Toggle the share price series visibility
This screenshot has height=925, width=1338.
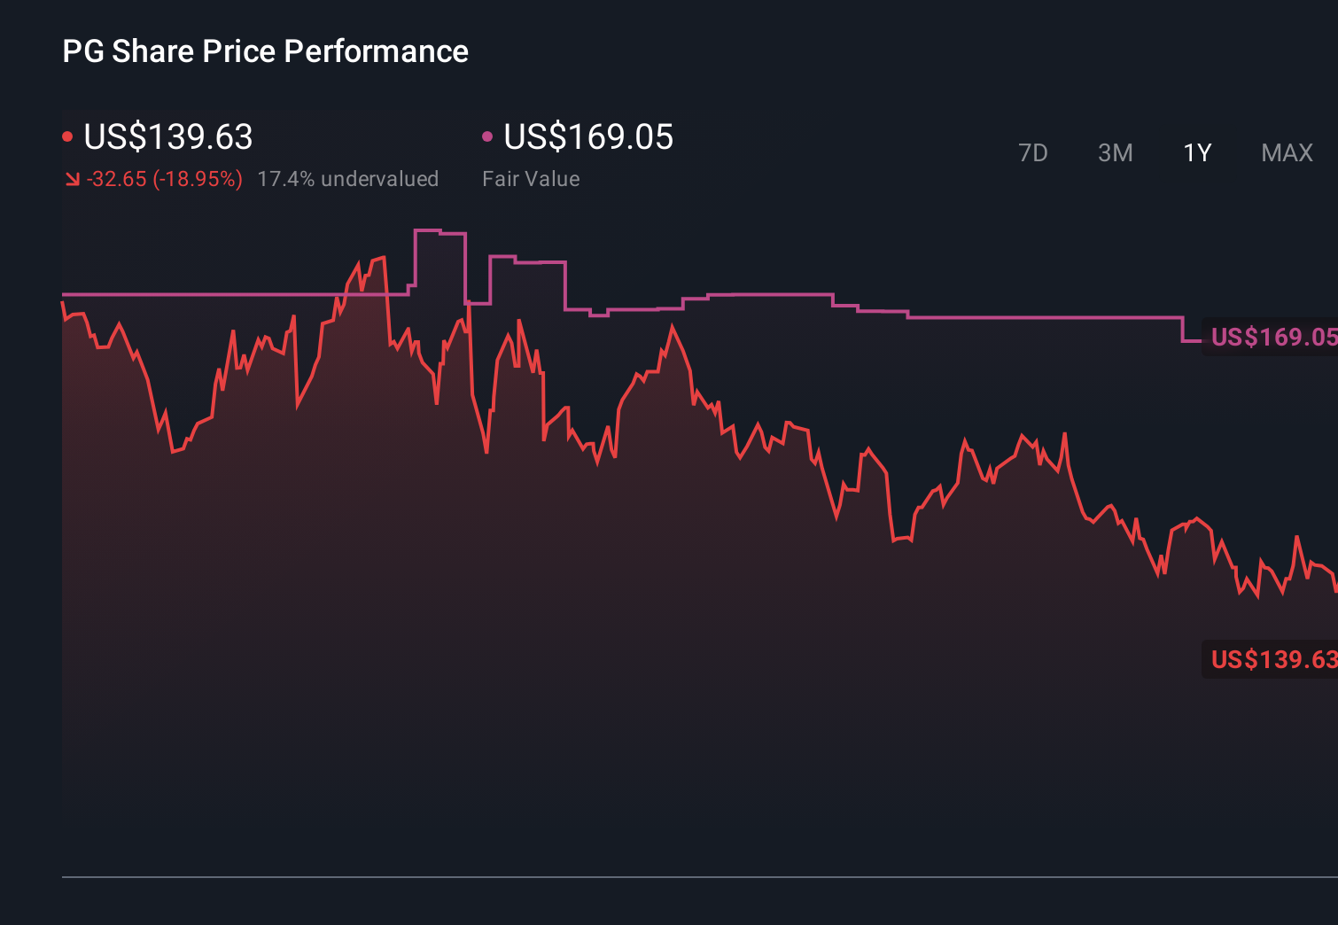pyautogui.click(x=68, y=136)
